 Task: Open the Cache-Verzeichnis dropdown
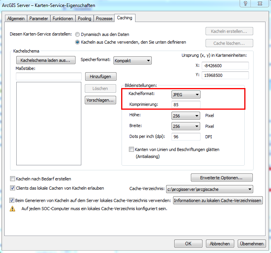coord(209,189)
